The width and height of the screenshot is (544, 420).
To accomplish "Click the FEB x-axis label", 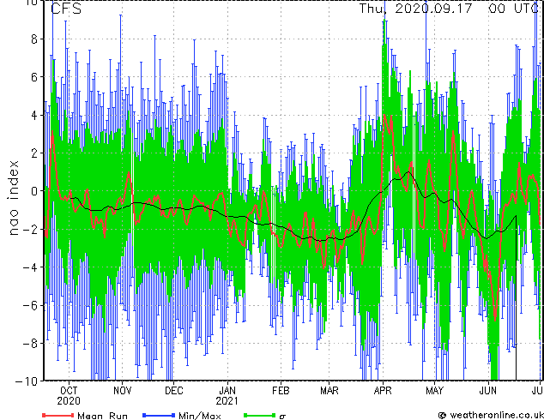I will [x=281, y=391].
